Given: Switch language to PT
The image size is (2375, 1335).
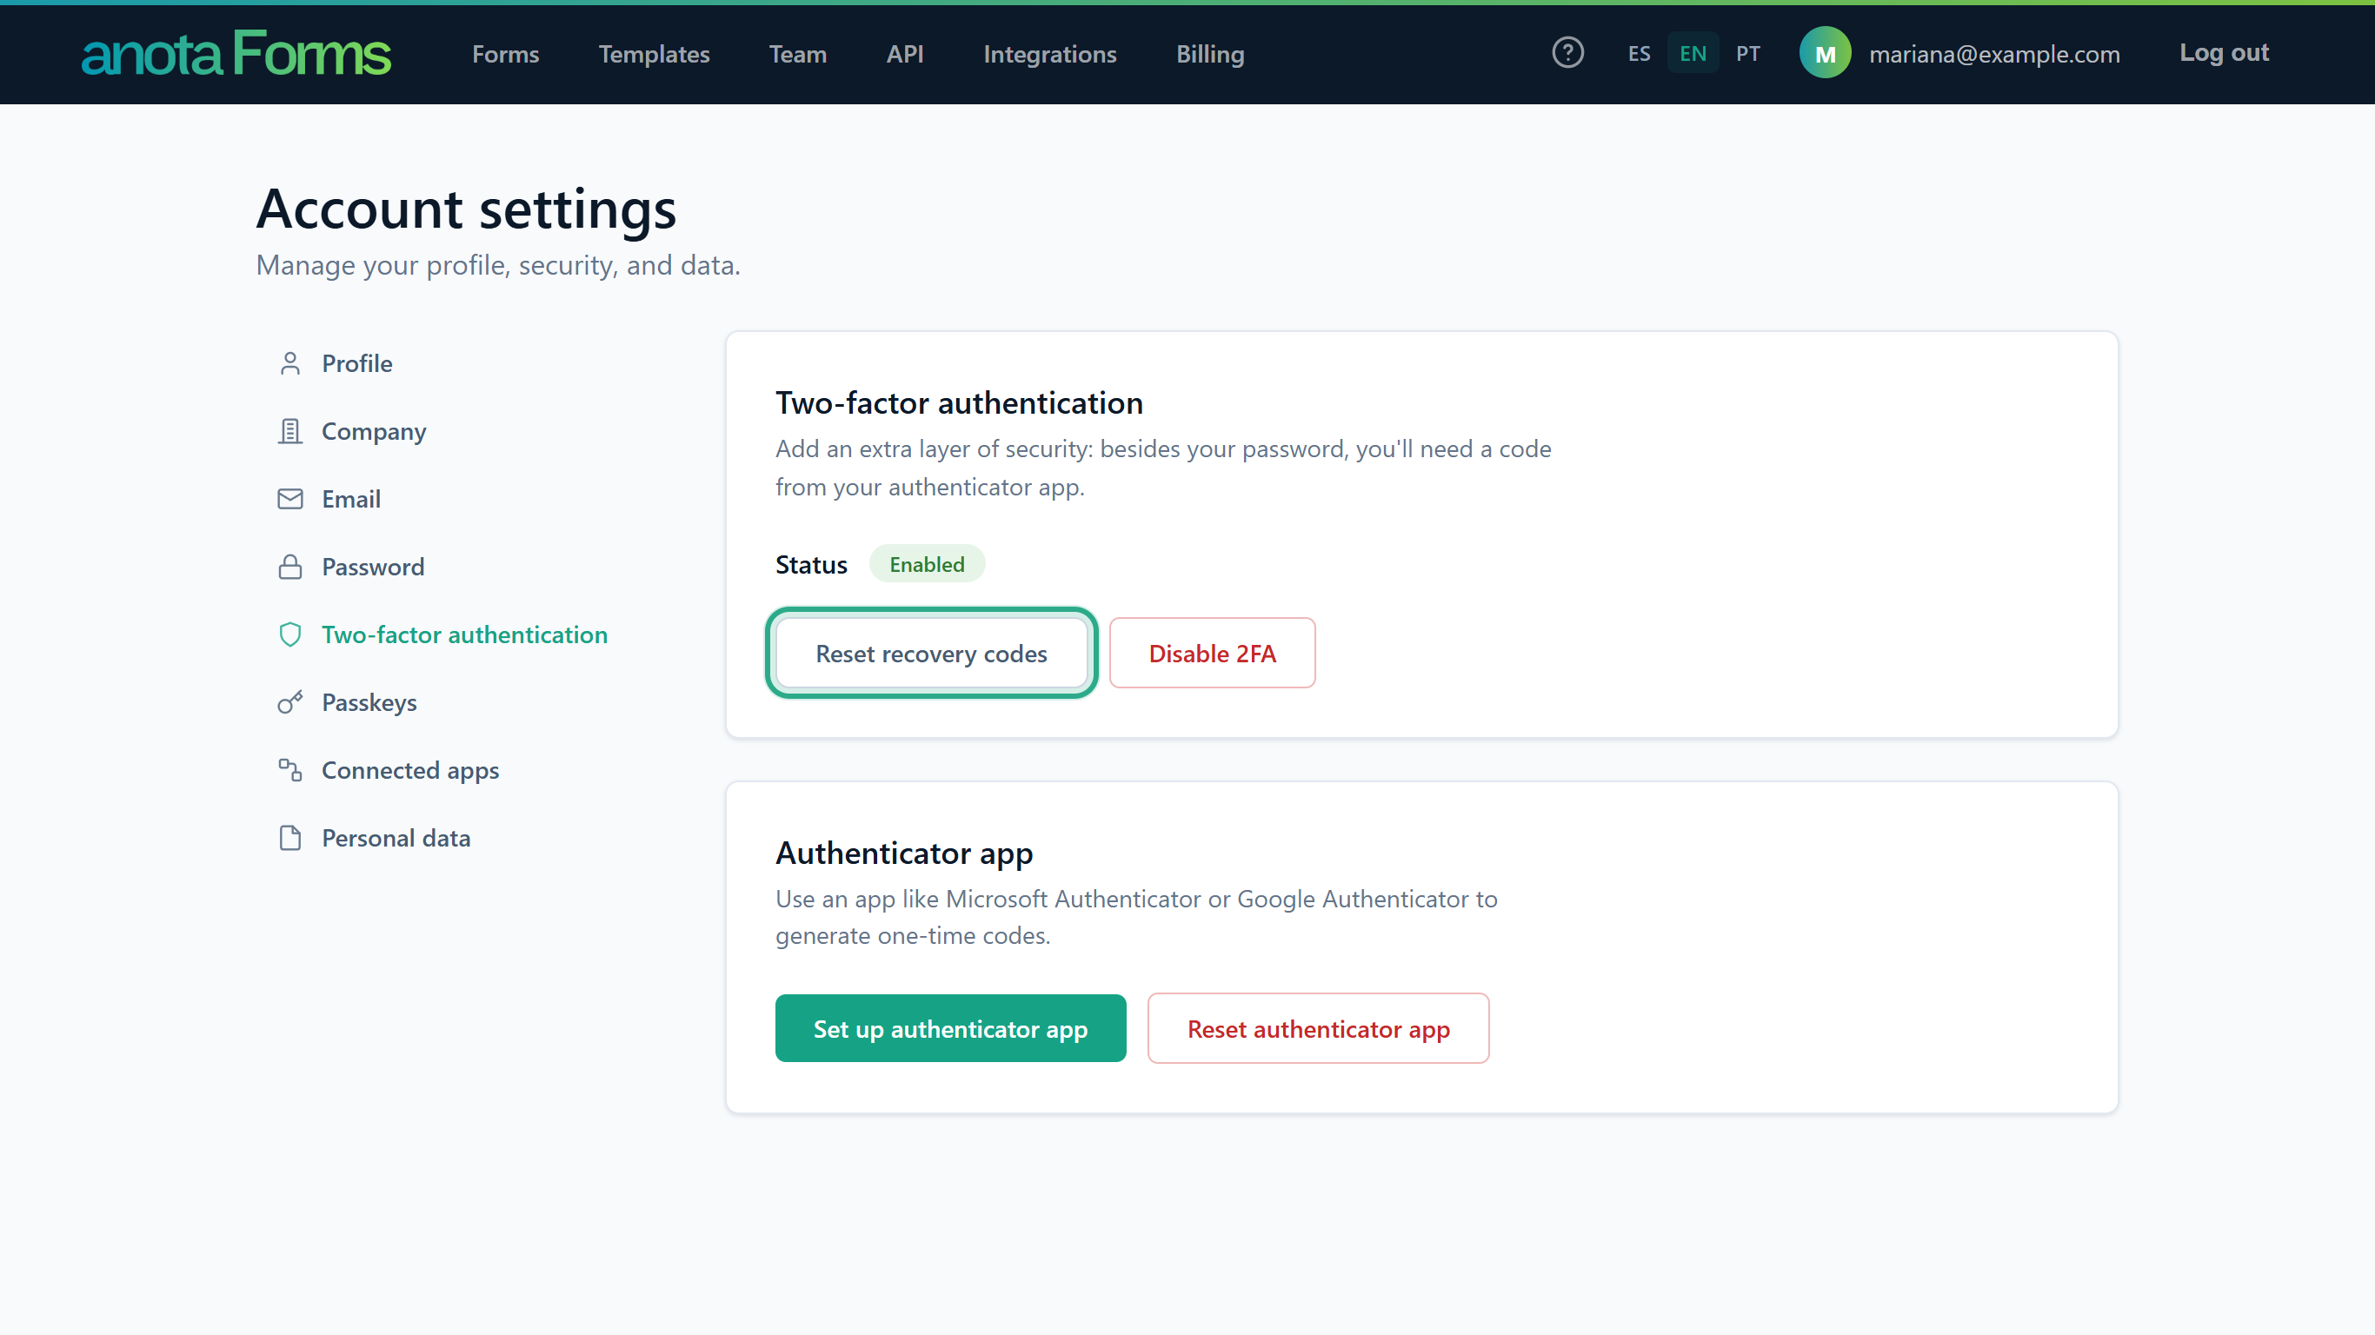Looking at the screenshot, I should [x=1747, y=54].
